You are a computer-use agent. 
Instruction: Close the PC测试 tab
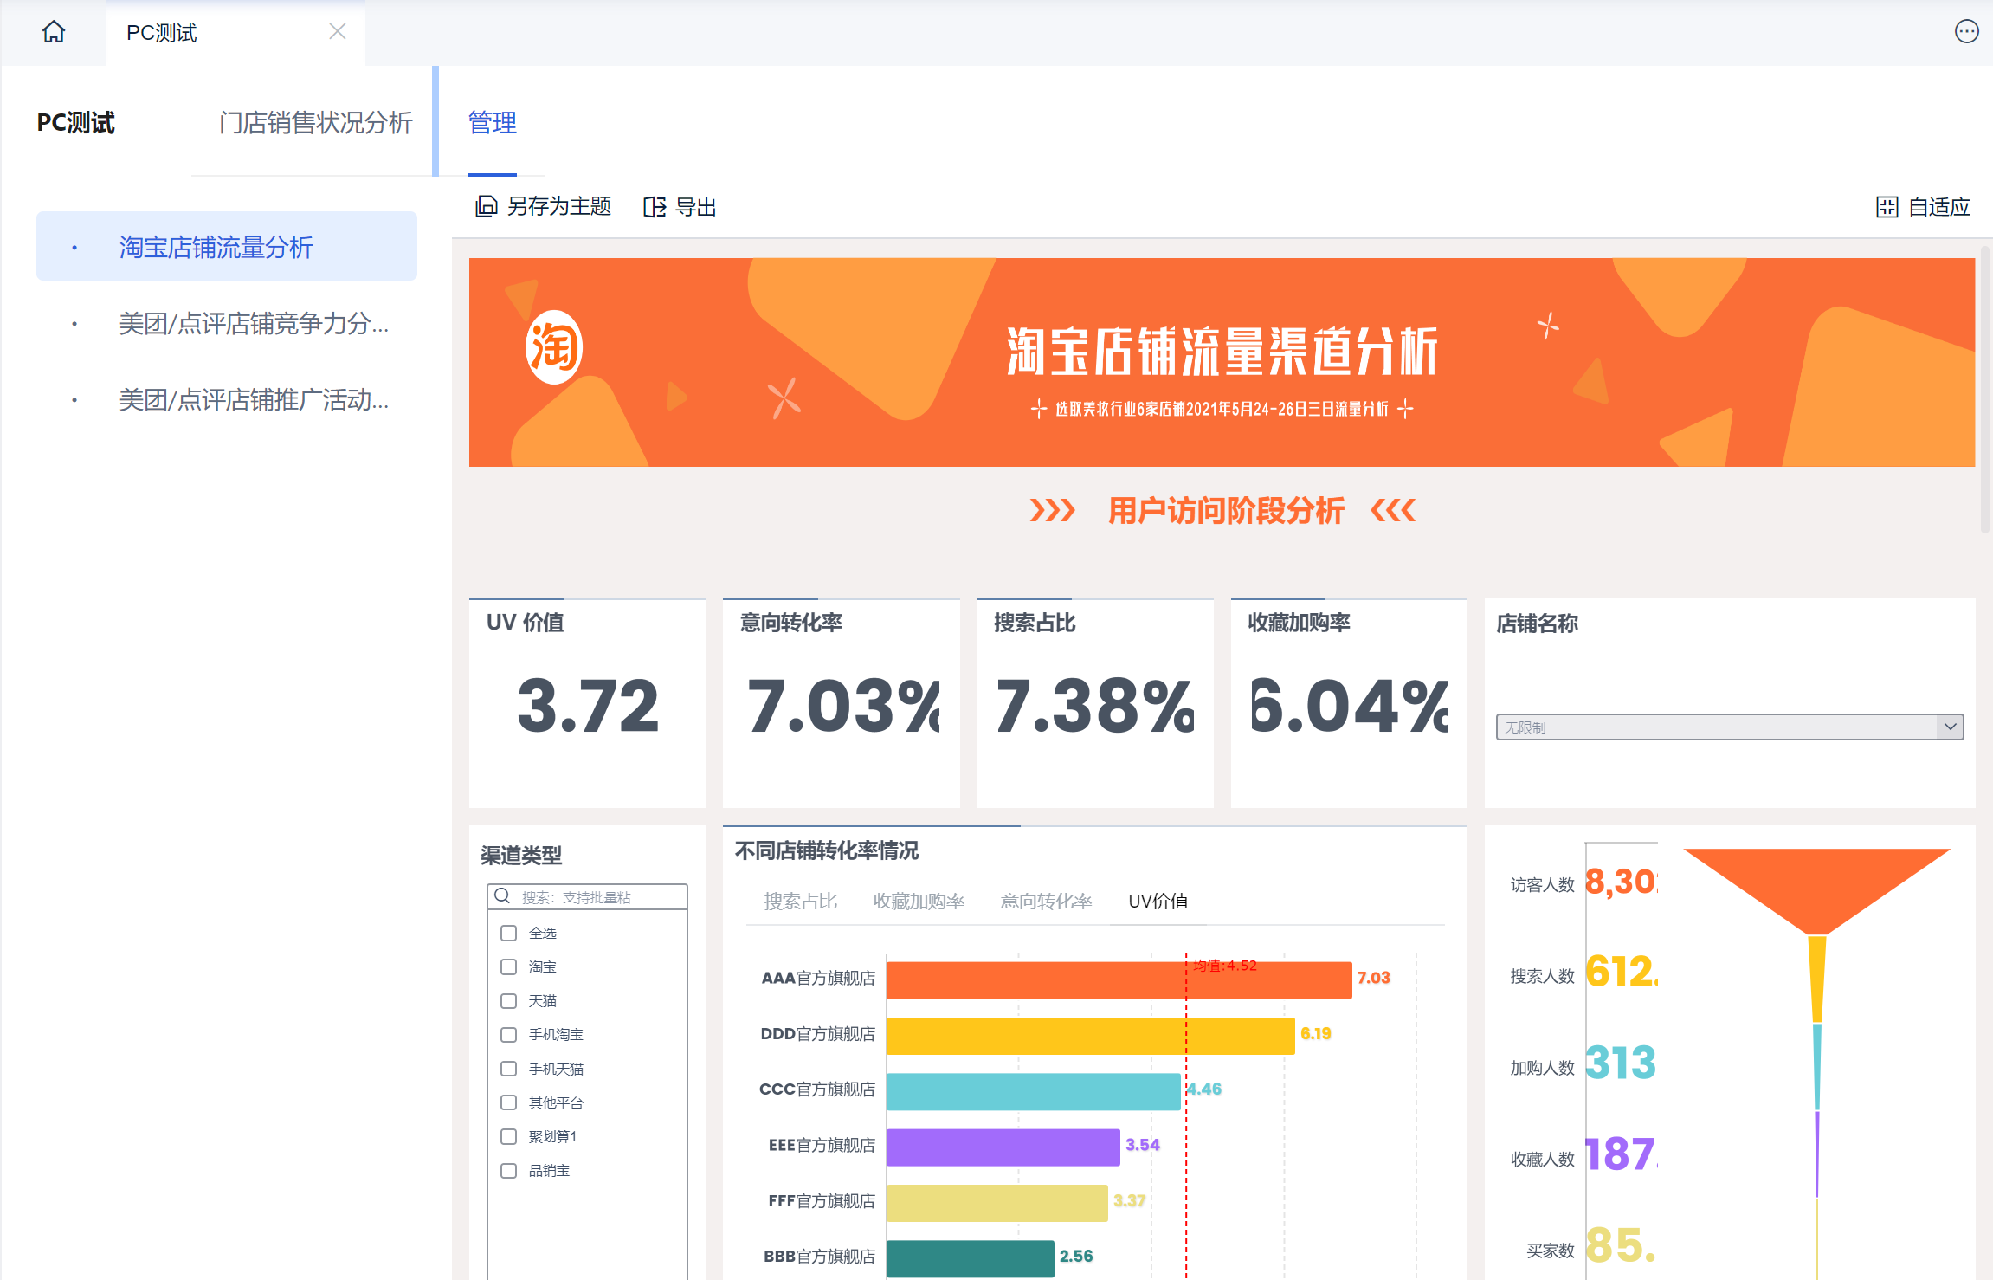coord(338,32)
